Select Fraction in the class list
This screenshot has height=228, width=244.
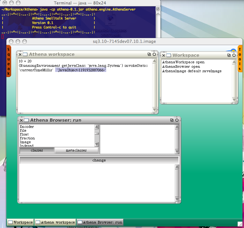coord(27,138)
